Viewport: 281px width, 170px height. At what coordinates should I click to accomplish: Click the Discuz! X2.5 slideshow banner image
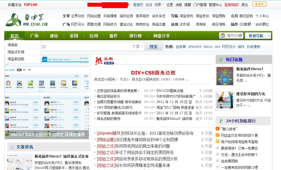click(x=47, y=97)
